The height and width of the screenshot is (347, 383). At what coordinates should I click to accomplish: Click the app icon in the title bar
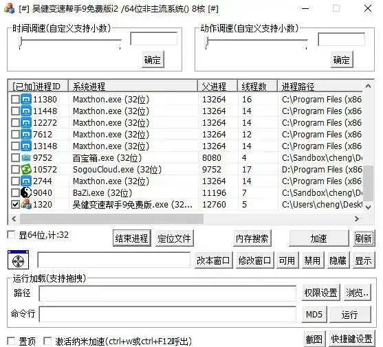tap(9, 8)
